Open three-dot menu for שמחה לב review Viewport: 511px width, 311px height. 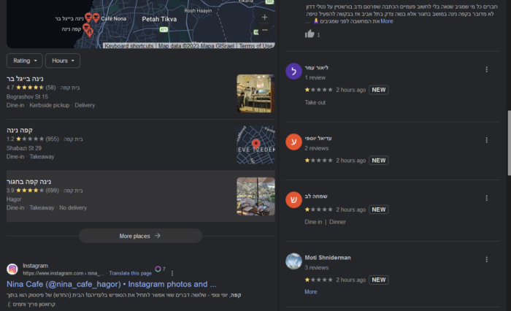point(487,198)
